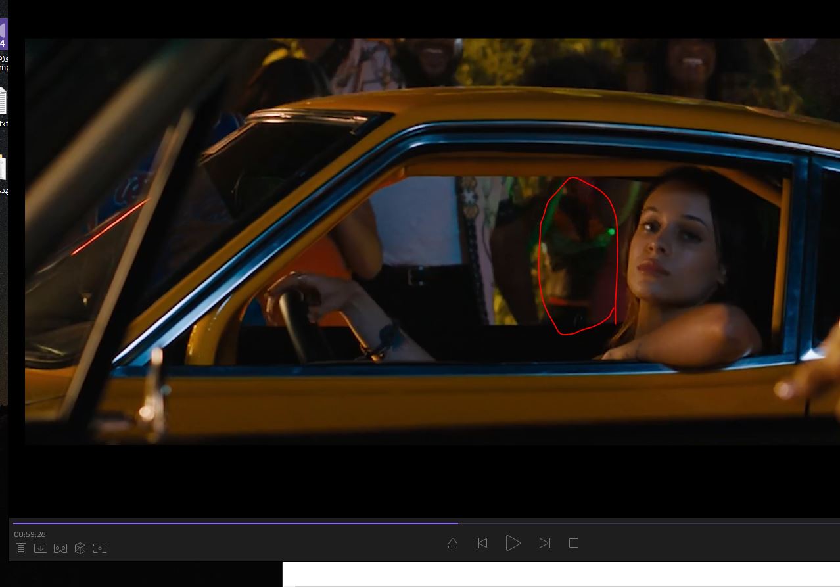
Task: Click the download arrow icon
Action: click(x=41, y=548)
